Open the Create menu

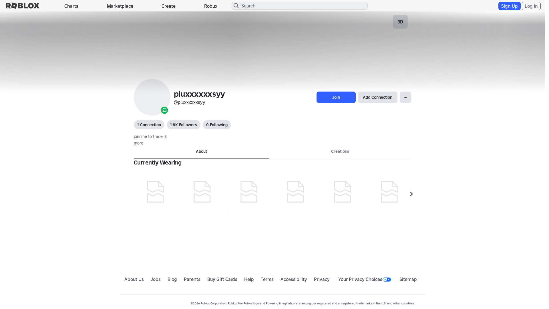[168, 6]
